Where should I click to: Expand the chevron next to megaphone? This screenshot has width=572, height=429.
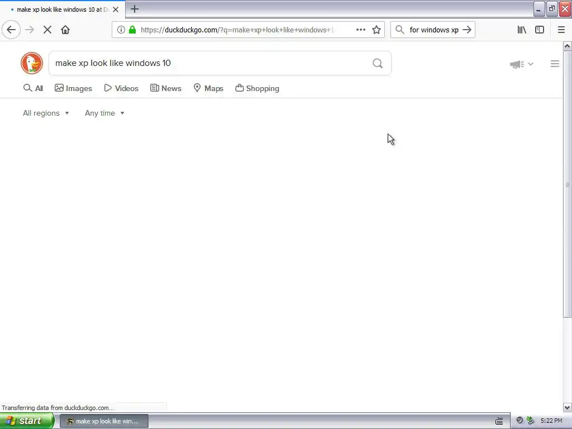531,64
